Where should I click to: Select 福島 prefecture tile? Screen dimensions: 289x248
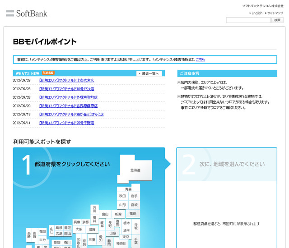[133, 214]
